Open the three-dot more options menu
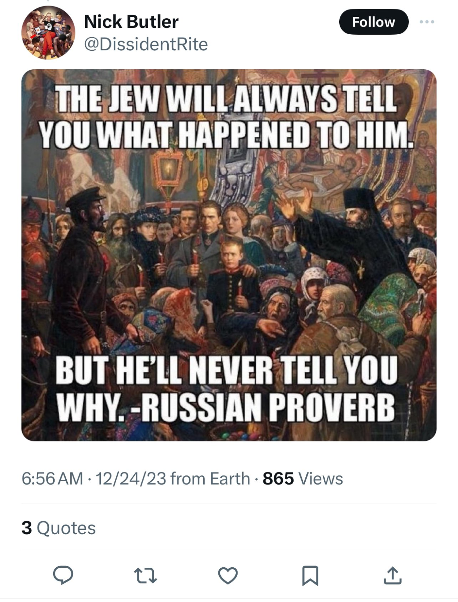Viewport: 458px width, 602px height. click(427, 22)
